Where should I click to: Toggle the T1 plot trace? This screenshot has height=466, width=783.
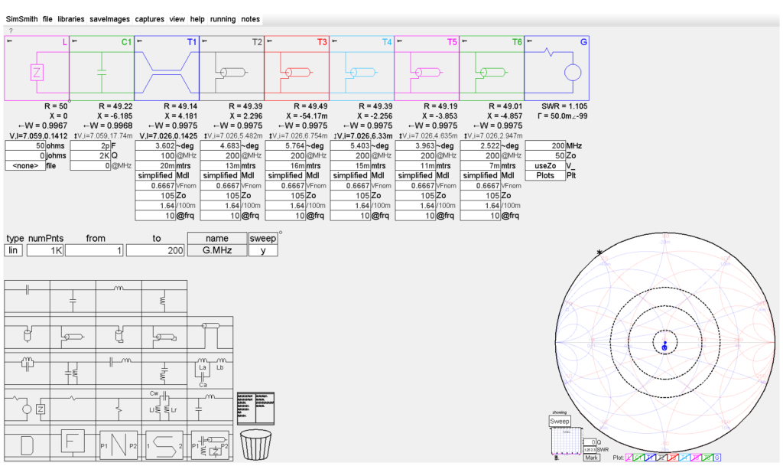(x=650, y=458)
